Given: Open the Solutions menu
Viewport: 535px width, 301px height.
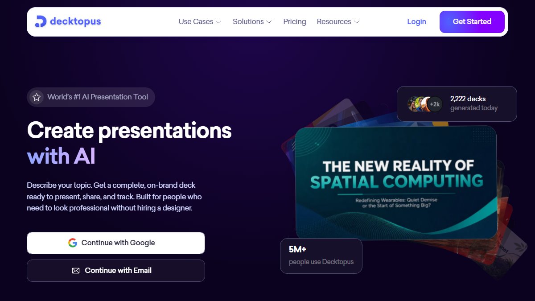Looking at the screenshot, I should [x=252, y=21].
